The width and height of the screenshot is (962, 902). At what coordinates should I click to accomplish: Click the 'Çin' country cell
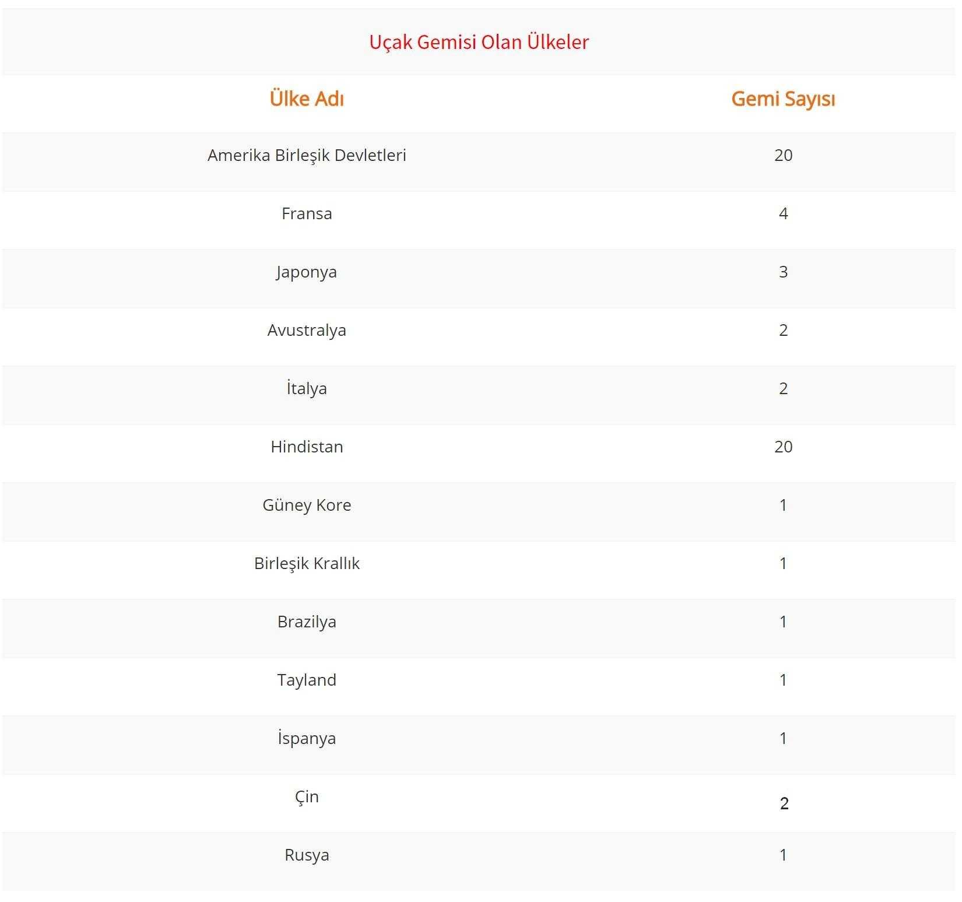(x=307, y=796)
